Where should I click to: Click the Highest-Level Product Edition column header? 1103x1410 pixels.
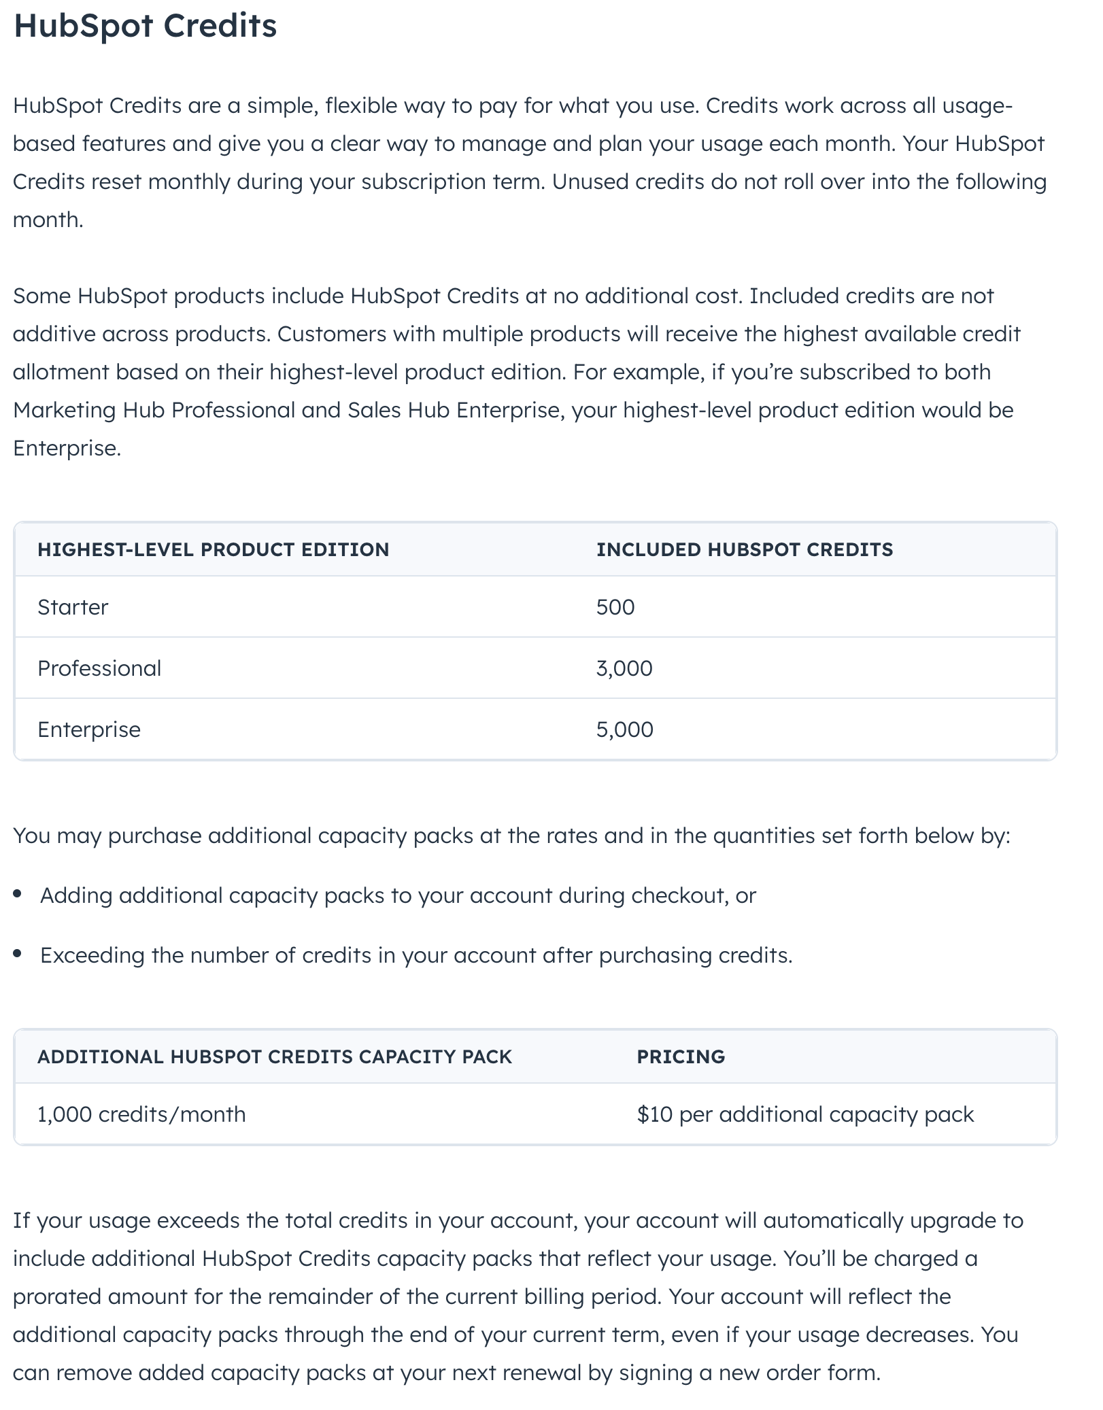213,549
